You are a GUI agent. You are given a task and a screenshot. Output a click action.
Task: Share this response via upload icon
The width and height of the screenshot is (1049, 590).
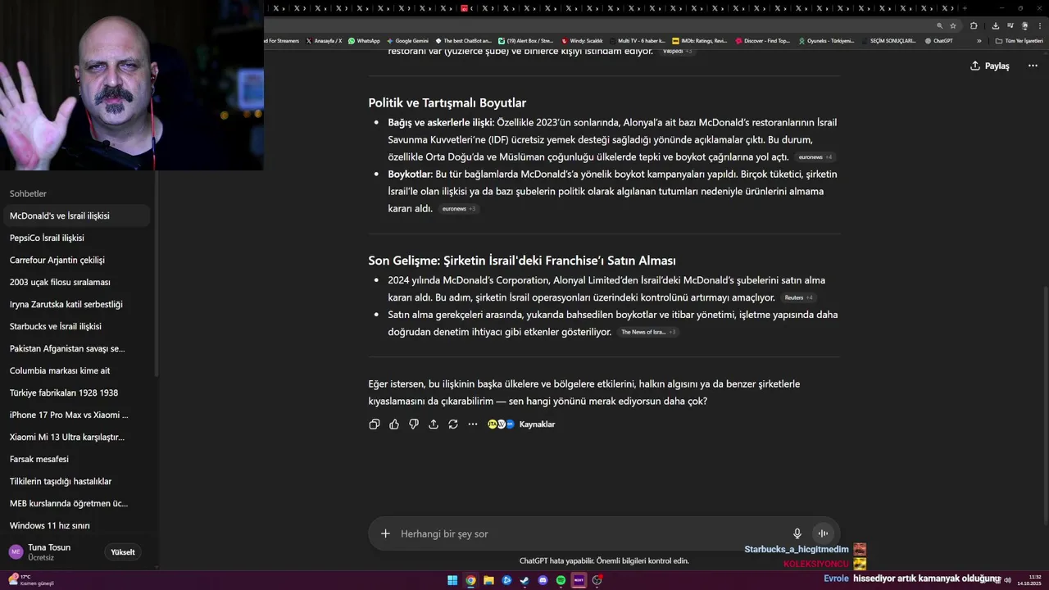pyautogui.click(x=434, y=424)
